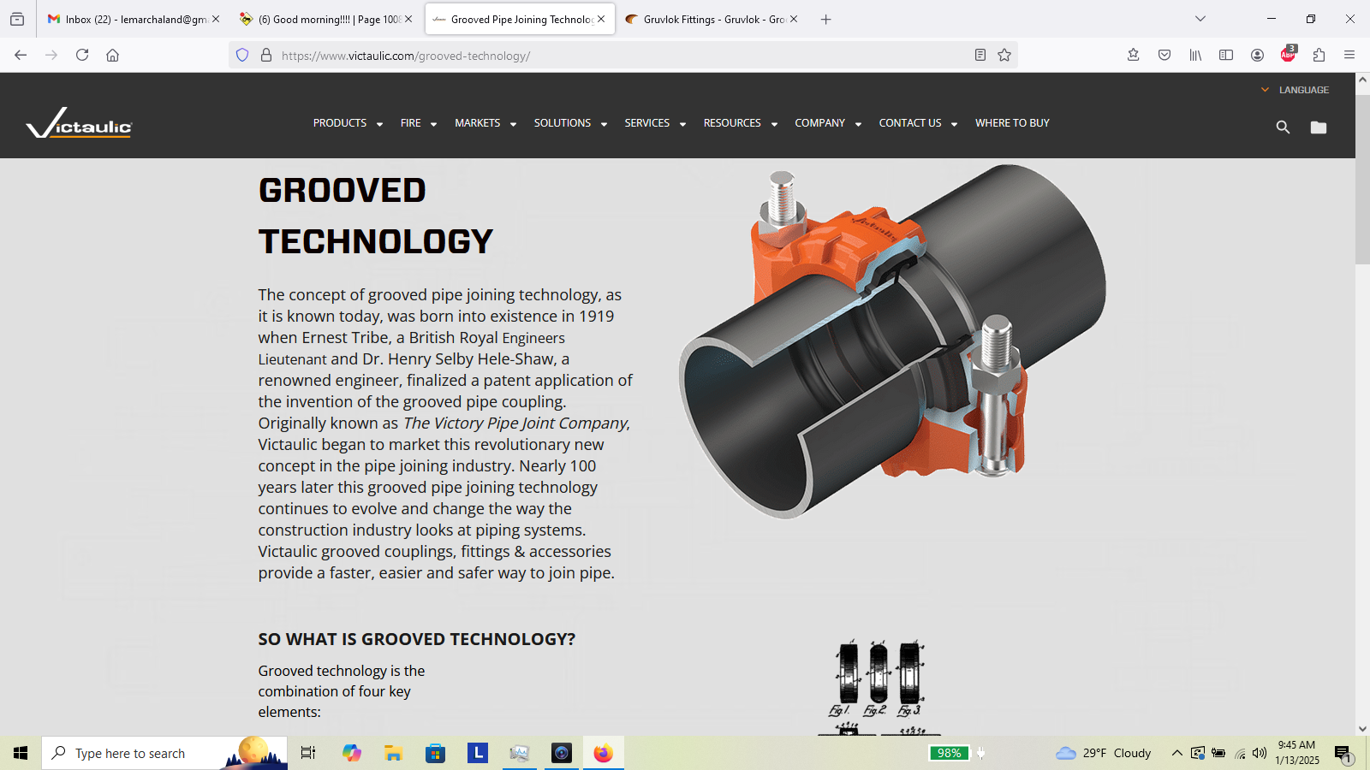
Task: Open Firefox account icon
Action: [x=1257, y=55]
